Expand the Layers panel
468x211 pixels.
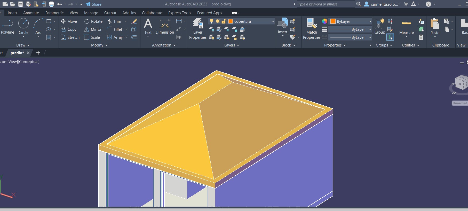pos(232,45)
